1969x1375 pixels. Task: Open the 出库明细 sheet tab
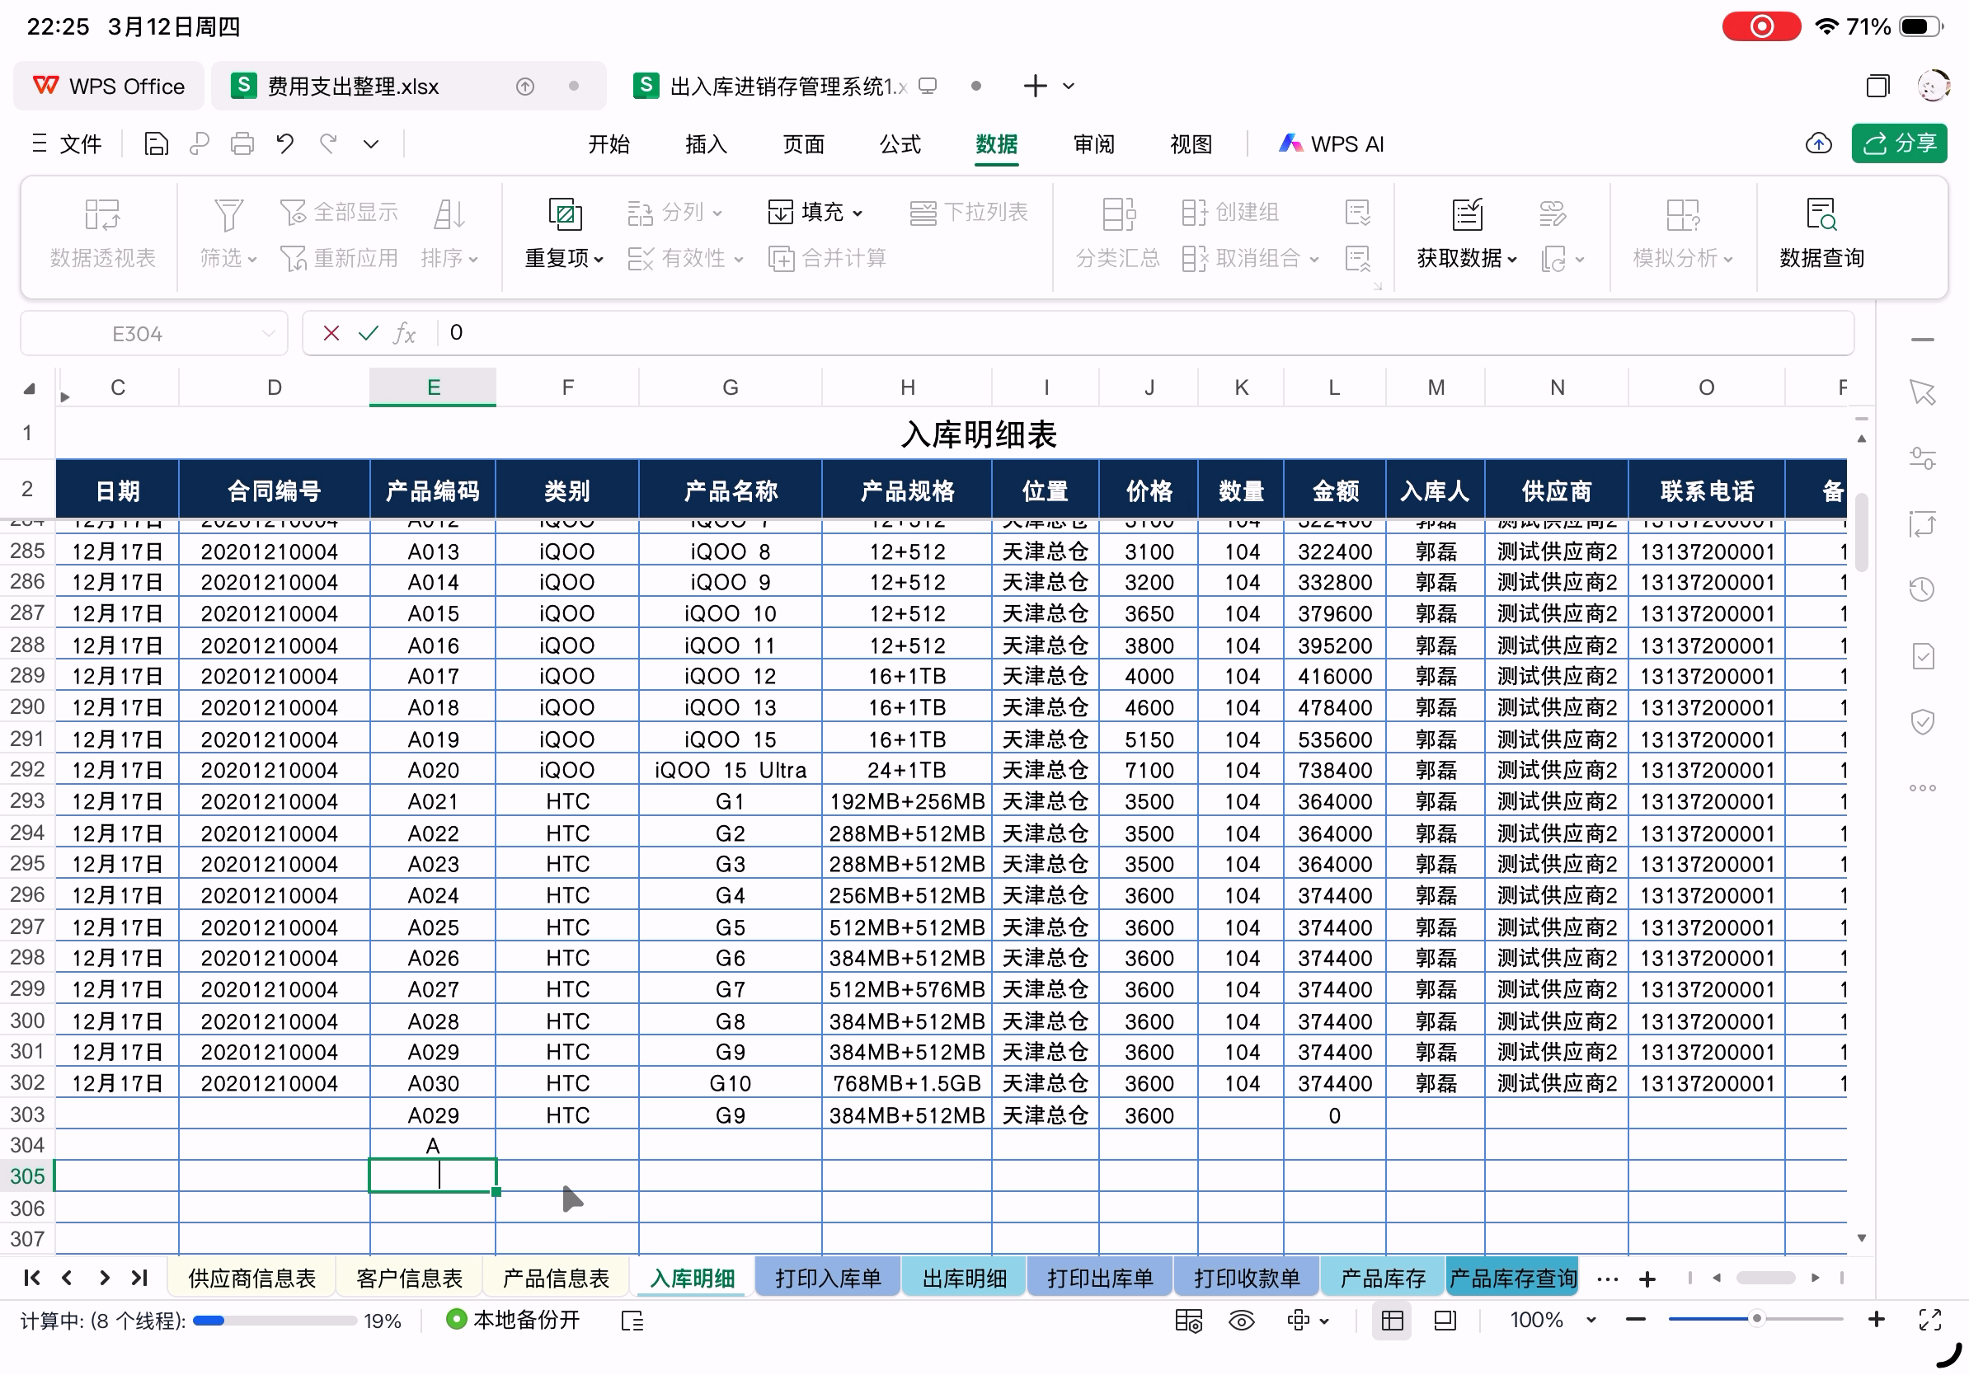[964, 1278]
